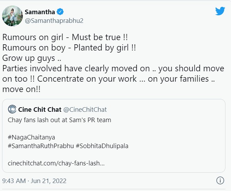Click the verified badge next to Samantha

point(60,12)
